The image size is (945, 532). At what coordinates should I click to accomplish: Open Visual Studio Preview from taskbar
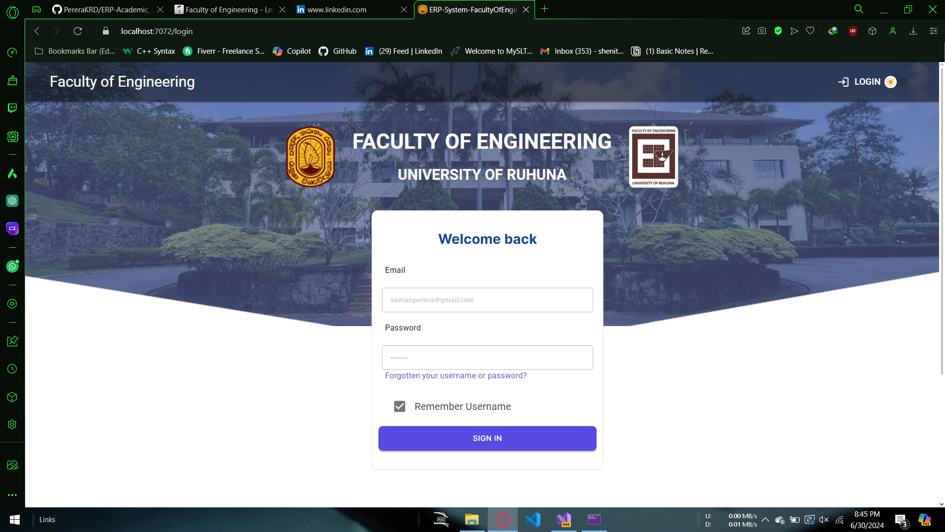tap(564, 520)
